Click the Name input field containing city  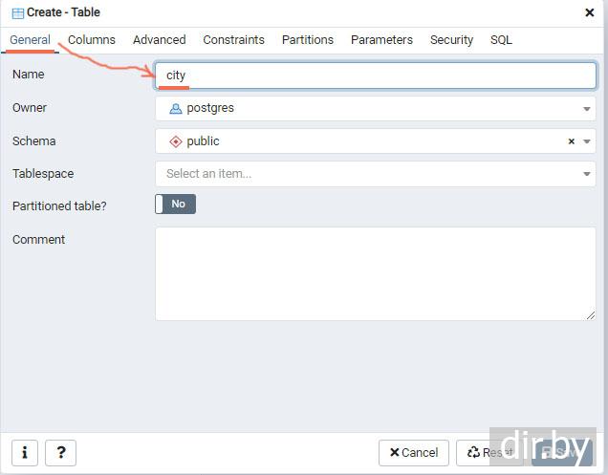click(x=375, y=76)
